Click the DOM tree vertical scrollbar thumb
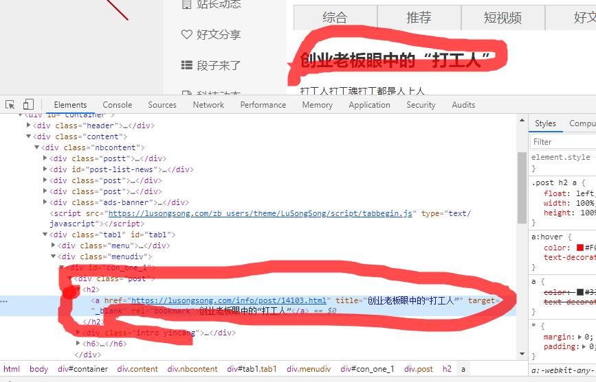Image resolution: width=596 pixels, height=382 pixels. 522,188
